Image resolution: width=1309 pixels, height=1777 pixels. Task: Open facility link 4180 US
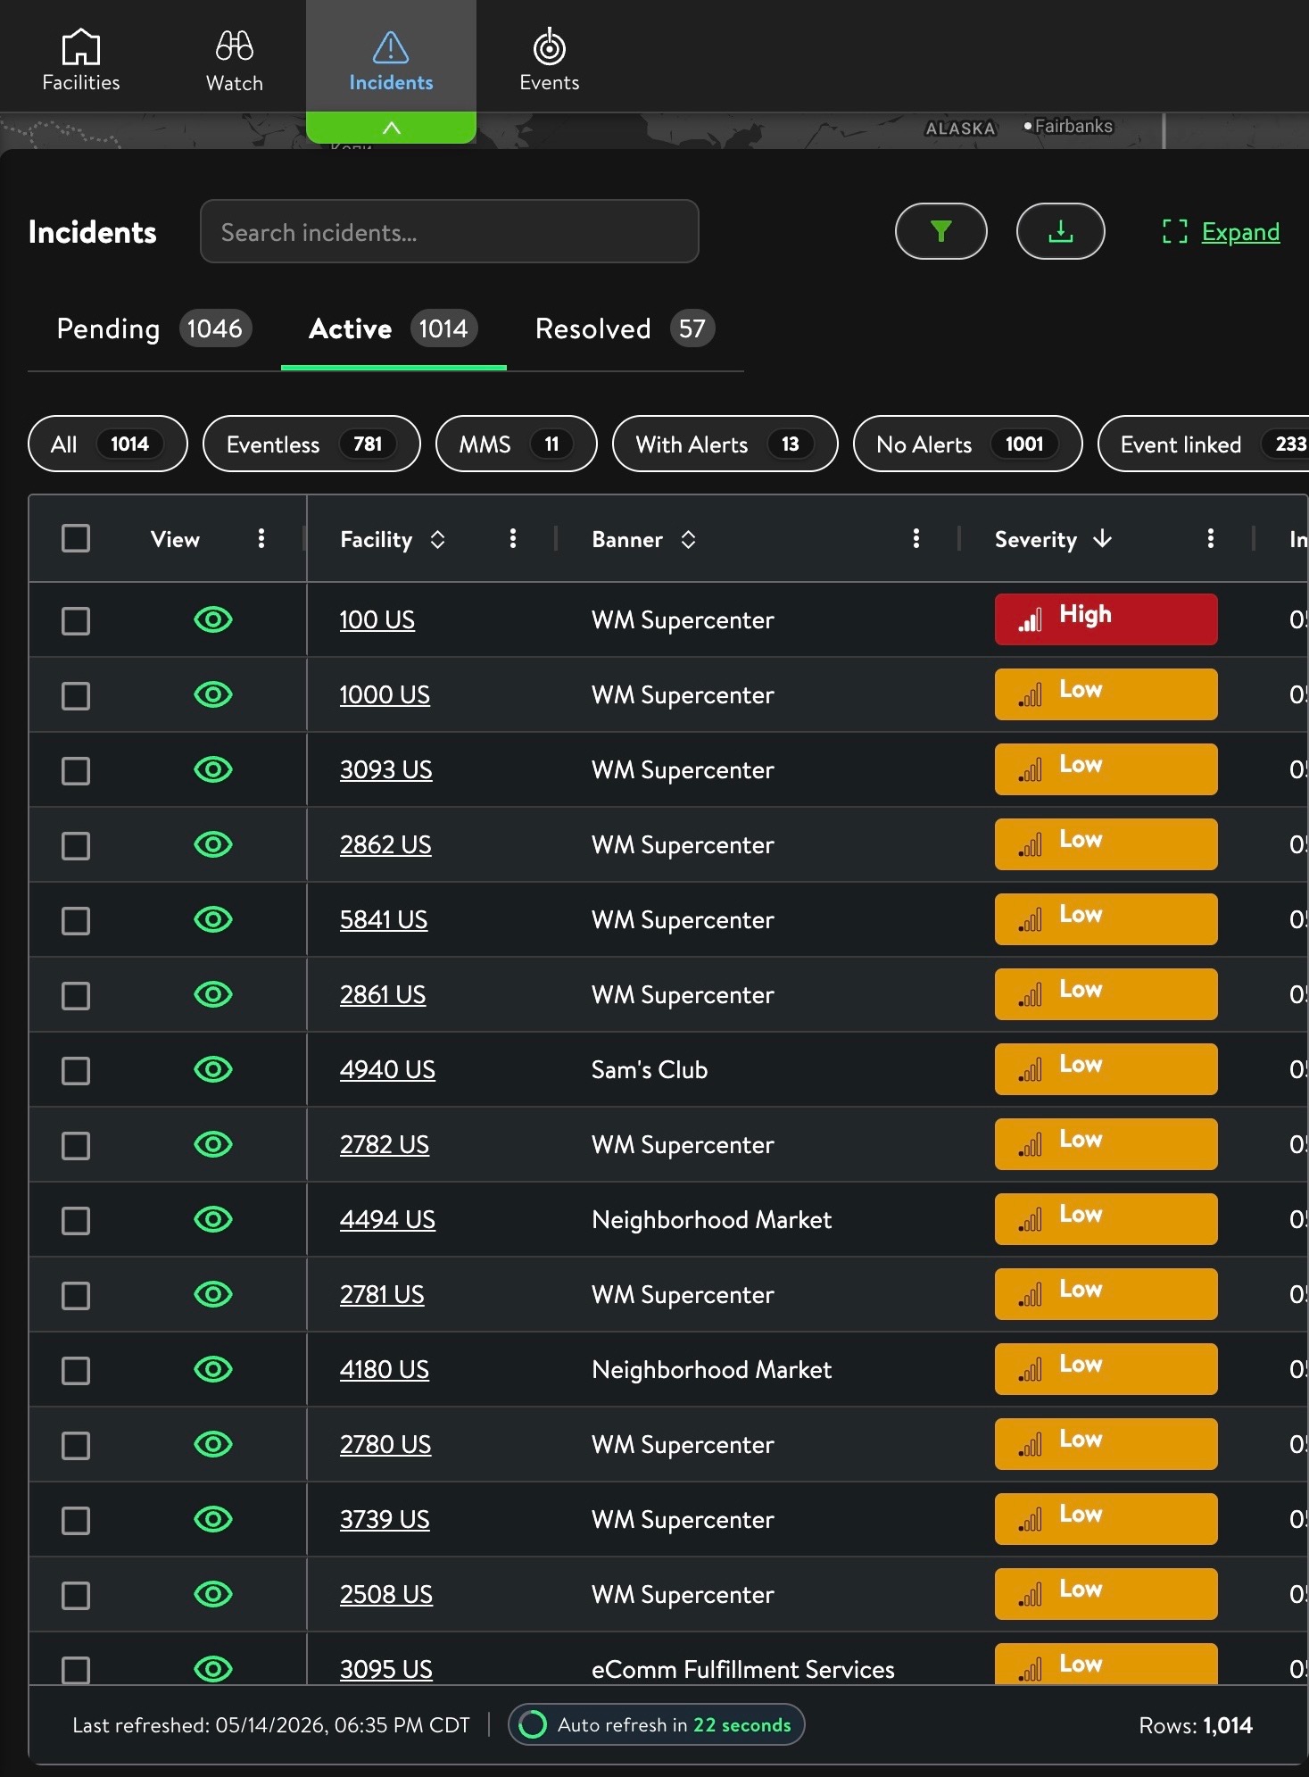[x=385, y=1370]
